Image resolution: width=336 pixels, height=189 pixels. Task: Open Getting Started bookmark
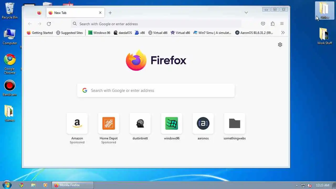point(40,33)
